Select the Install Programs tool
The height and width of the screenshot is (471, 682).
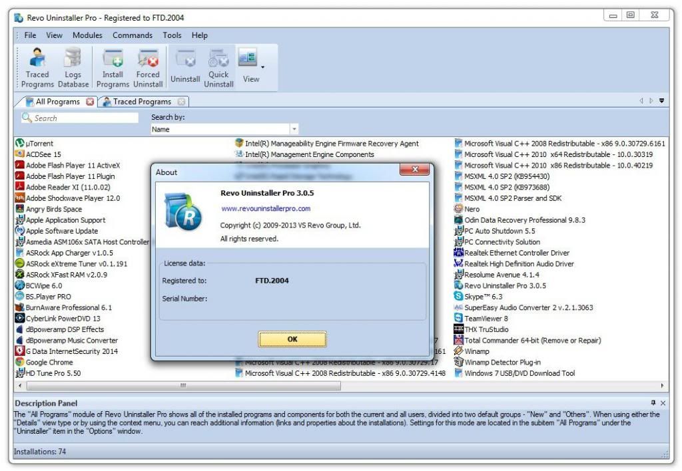pyautogui.click(x=112, y=69)
